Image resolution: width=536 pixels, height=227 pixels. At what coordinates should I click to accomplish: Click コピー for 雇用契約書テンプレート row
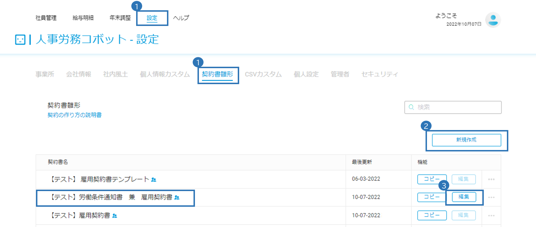tap(432, 179)
